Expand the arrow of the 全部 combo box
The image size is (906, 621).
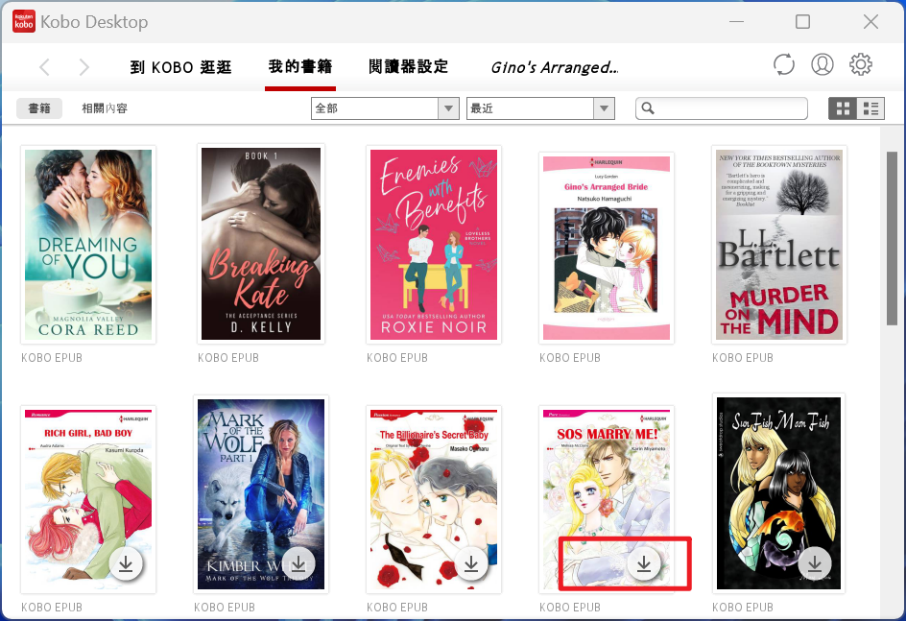[448, 108]
